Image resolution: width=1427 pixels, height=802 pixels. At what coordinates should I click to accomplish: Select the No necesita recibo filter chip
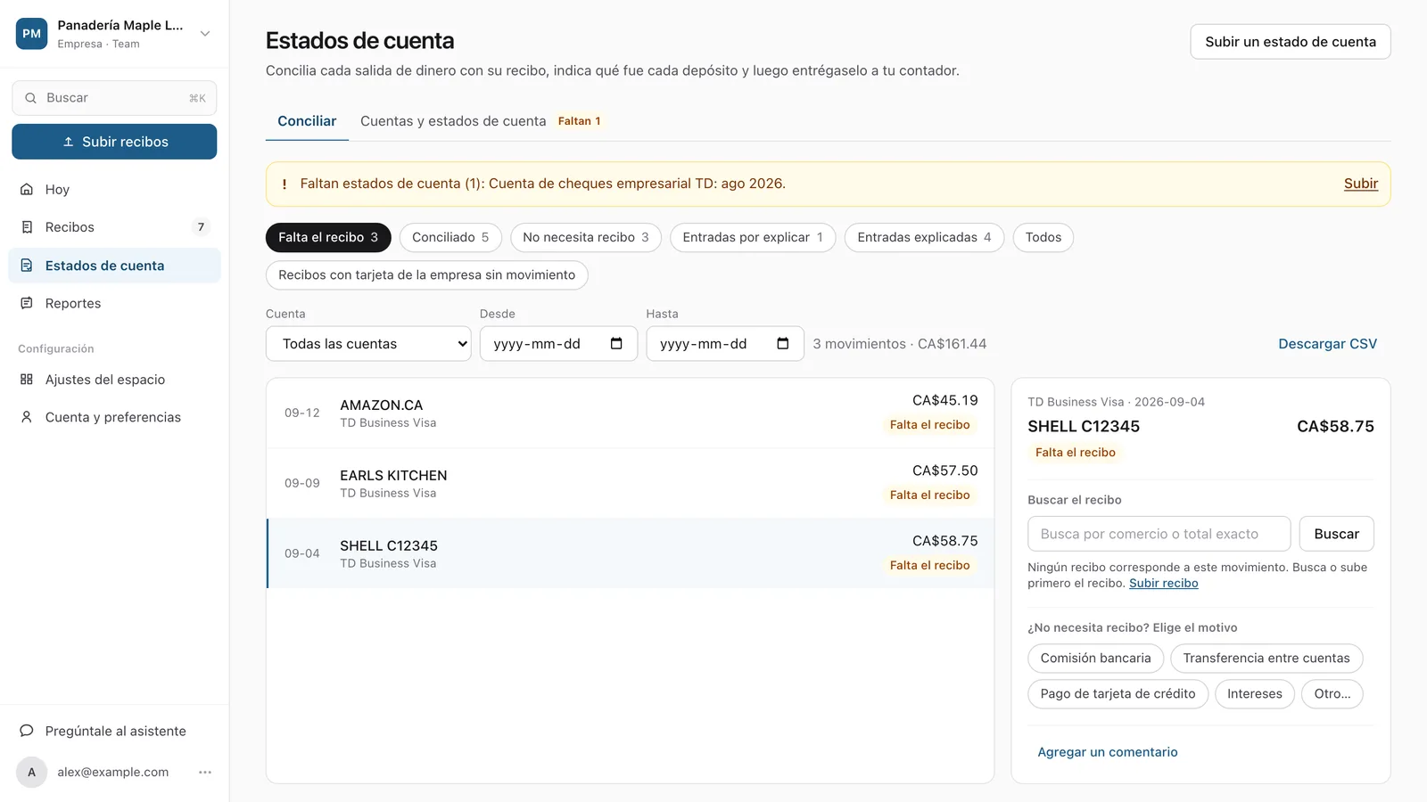point(586,237)
